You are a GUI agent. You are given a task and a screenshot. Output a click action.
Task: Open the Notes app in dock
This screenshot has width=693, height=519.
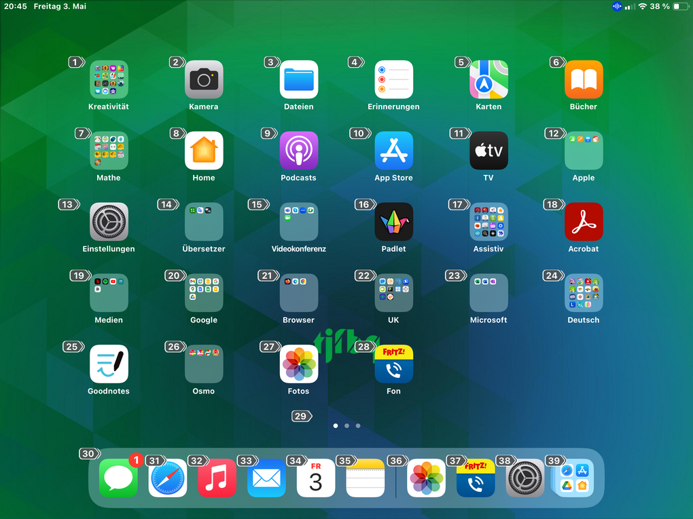tap(366, 478)
